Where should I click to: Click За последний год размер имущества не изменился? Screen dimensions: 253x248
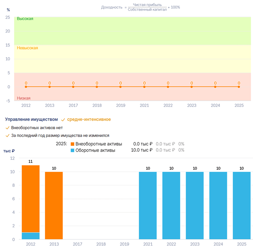60,136
